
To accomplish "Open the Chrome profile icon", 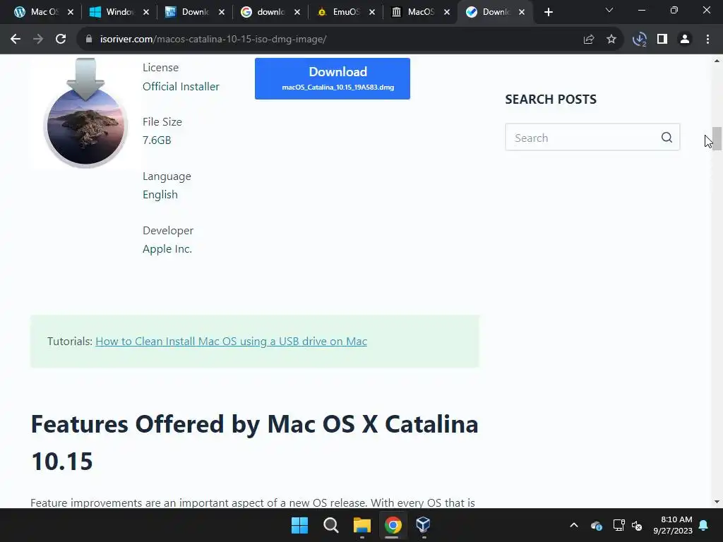I will [x=685, y=40].
